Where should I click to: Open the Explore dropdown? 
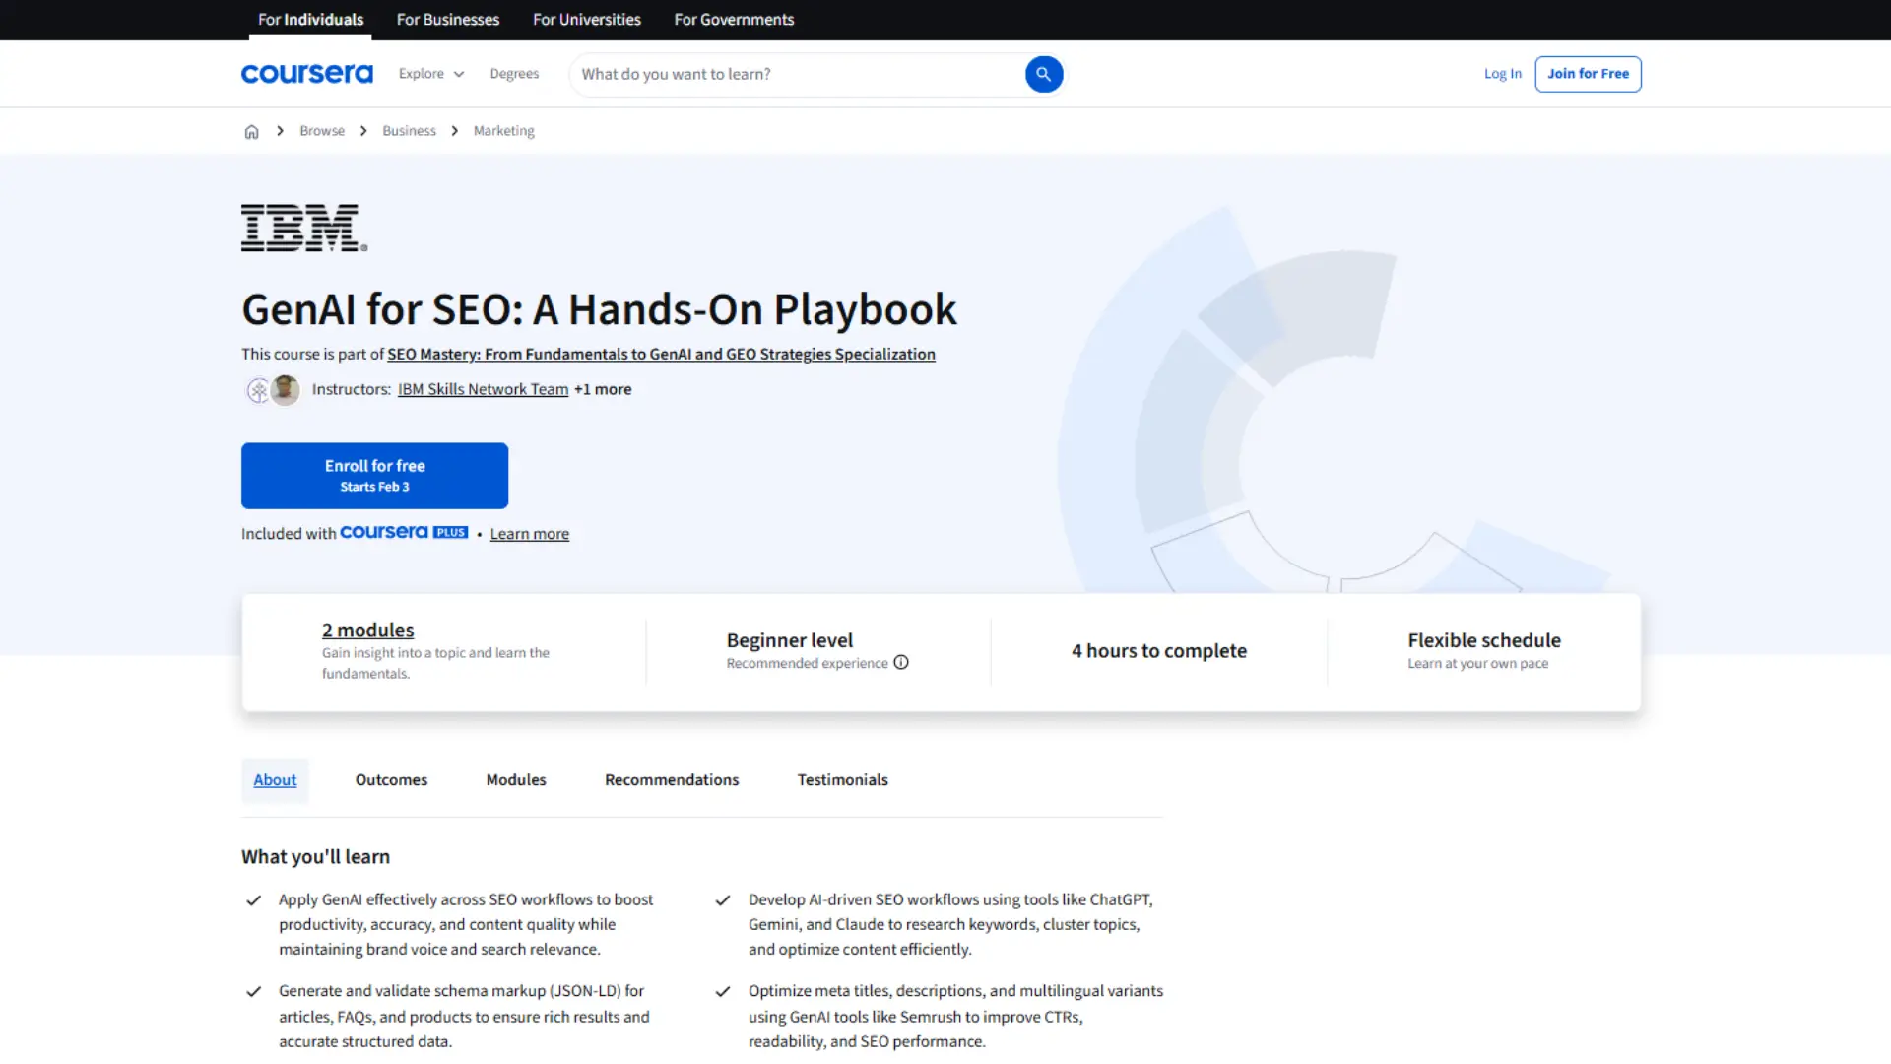[x=430, y=73]
